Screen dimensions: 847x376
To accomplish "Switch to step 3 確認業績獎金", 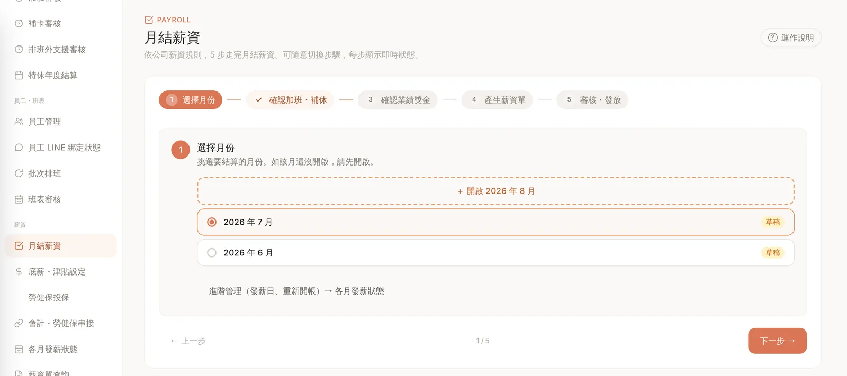I will click(398, 100).
